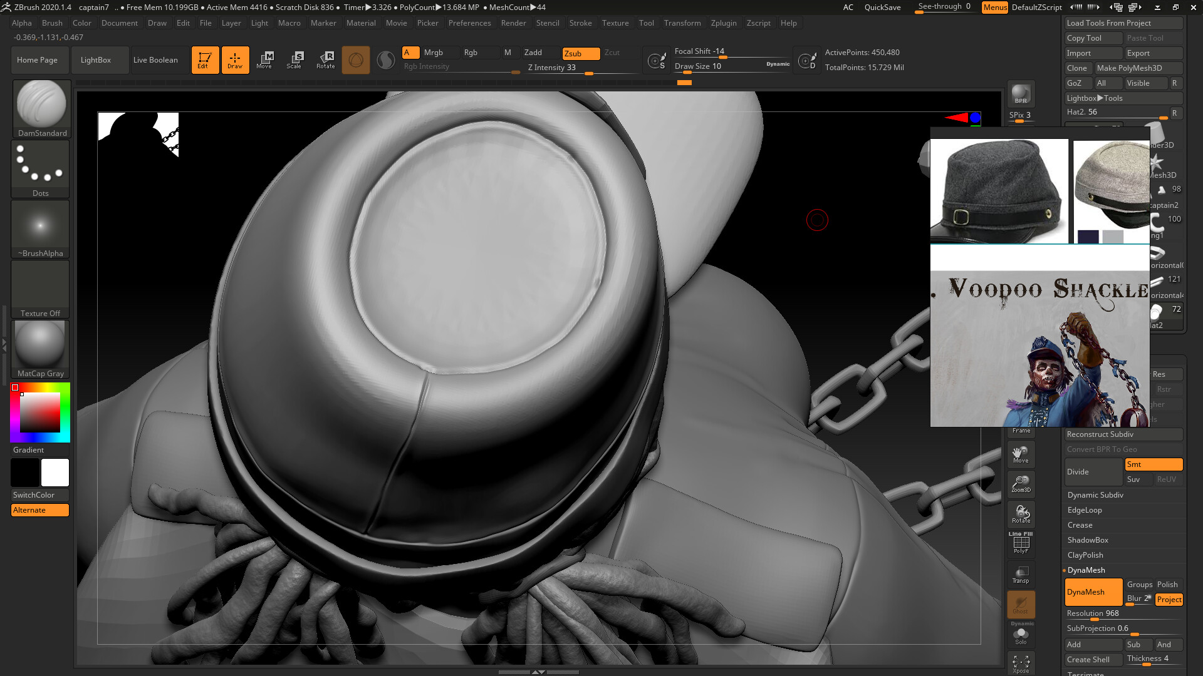Select the Move transform tool icon
1203x676 pixels.
pyautogui.click(x=264, y=60)
